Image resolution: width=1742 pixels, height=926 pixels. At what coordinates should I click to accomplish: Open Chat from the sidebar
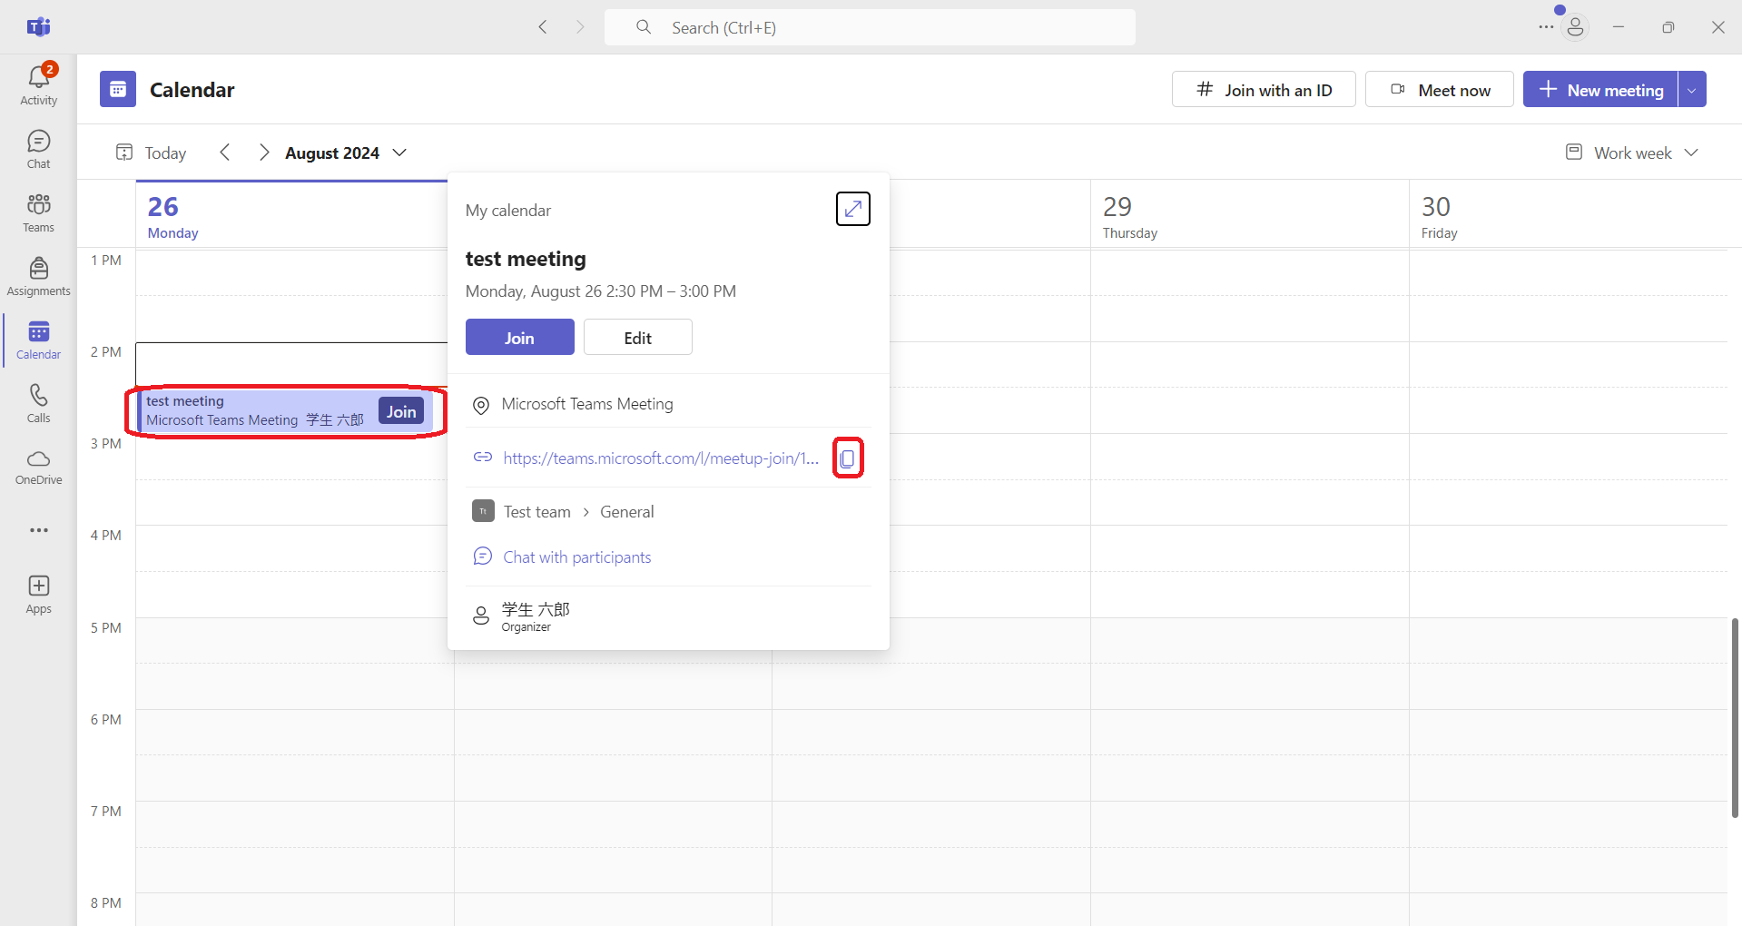38,150
